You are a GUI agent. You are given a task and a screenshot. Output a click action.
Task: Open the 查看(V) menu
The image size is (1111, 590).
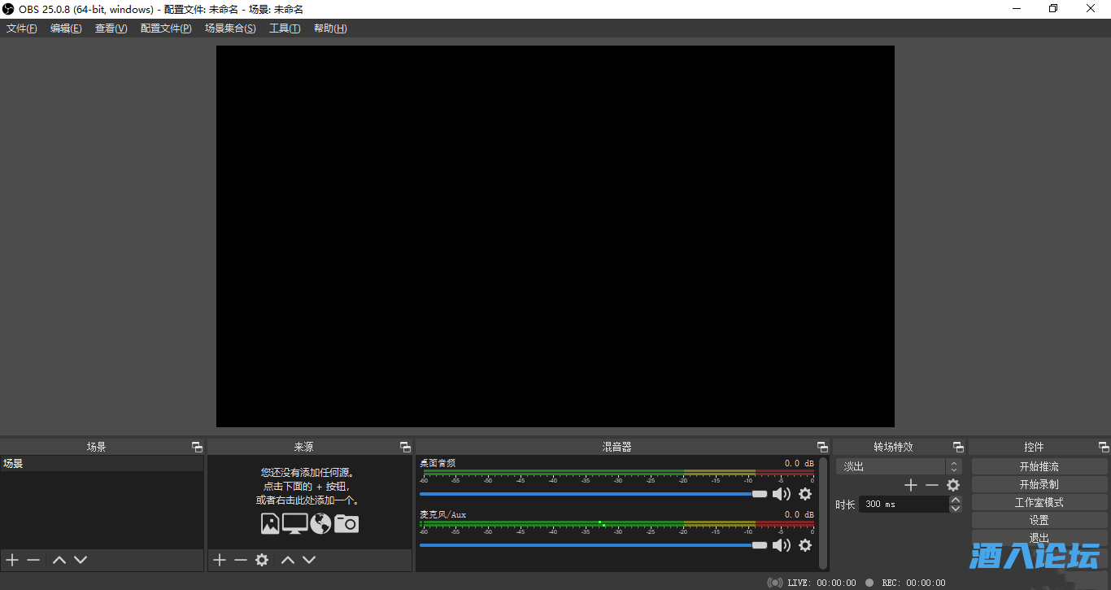click(x=111, y=28)
